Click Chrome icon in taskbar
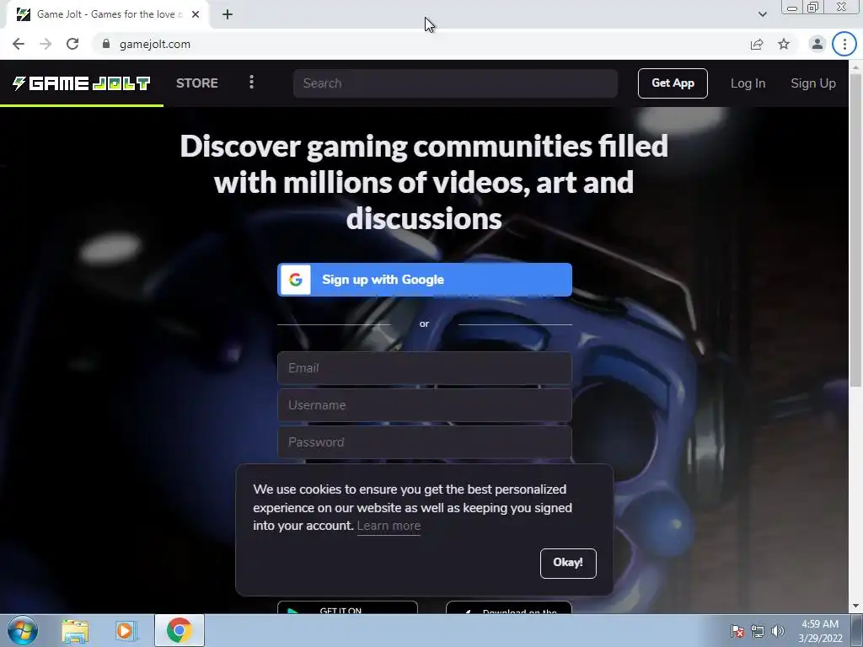 point(179,630)
